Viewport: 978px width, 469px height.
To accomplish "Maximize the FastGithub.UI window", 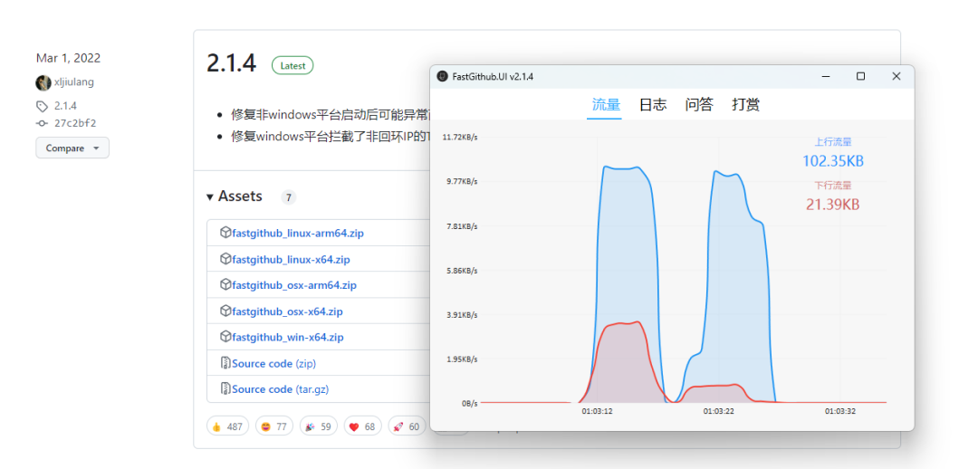I will [x=861, y=77].
